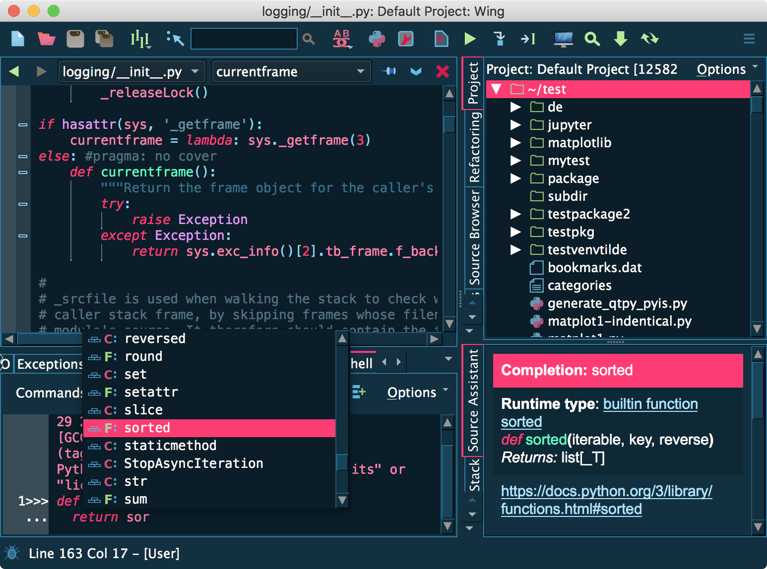Open the Project panel Options menu

tap(727, 69)
